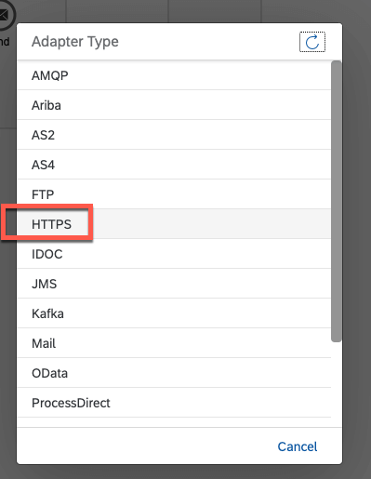Click the adapter list scrollbar thumb

[337, 202]
